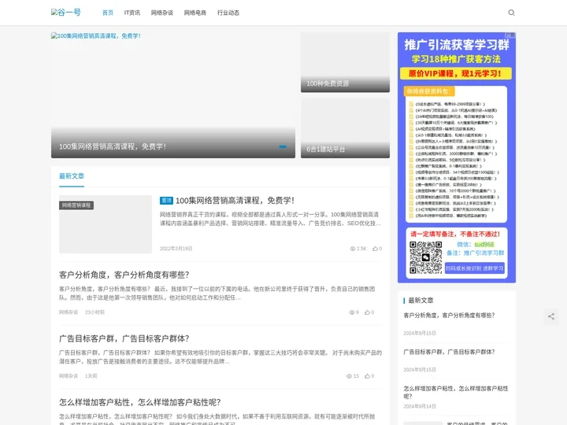Open the 100种免费资源 banner card
This screenshot has height=425, width=567.
pyautogui.click(x=345, y=62)
